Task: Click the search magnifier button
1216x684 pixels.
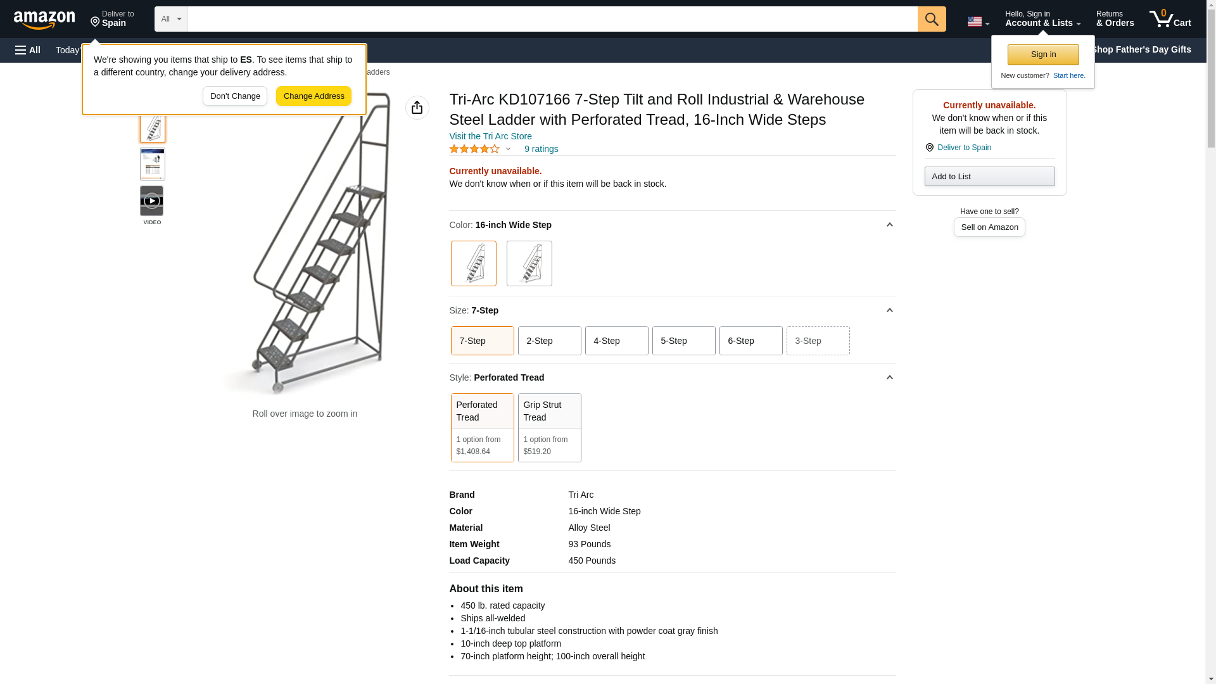Action: [x=932, y=19]
